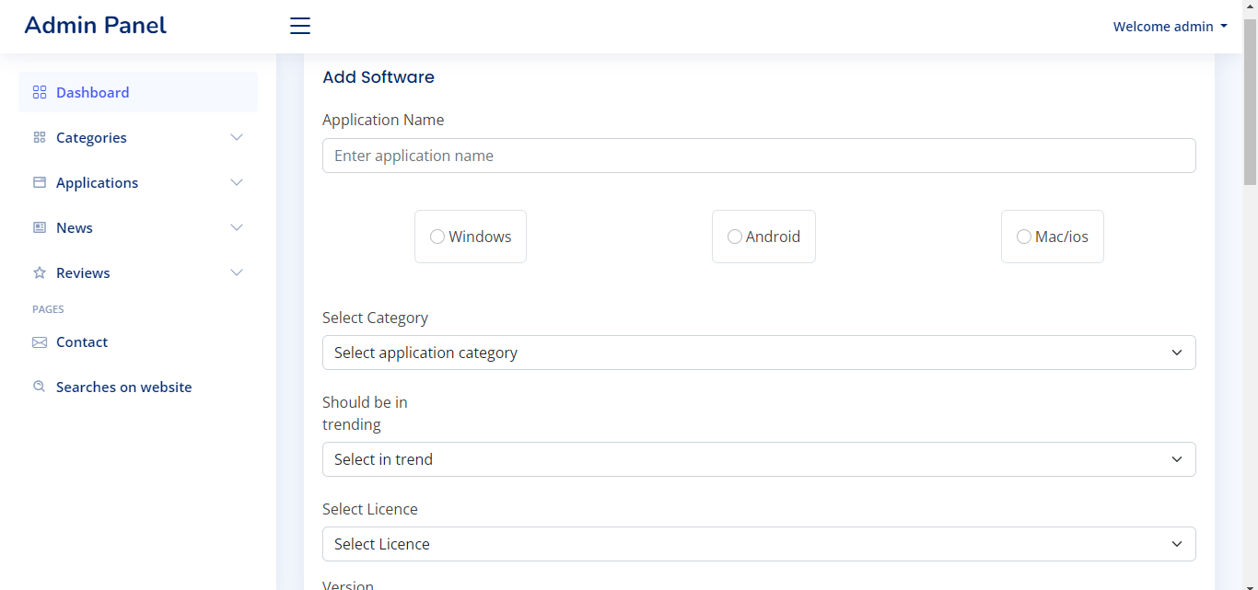1258x590 pixels.
Task: Choose the Android platform option
Action: point(735,237)
